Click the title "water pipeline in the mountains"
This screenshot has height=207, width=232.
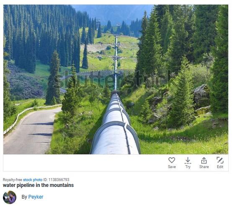[39, 185]
